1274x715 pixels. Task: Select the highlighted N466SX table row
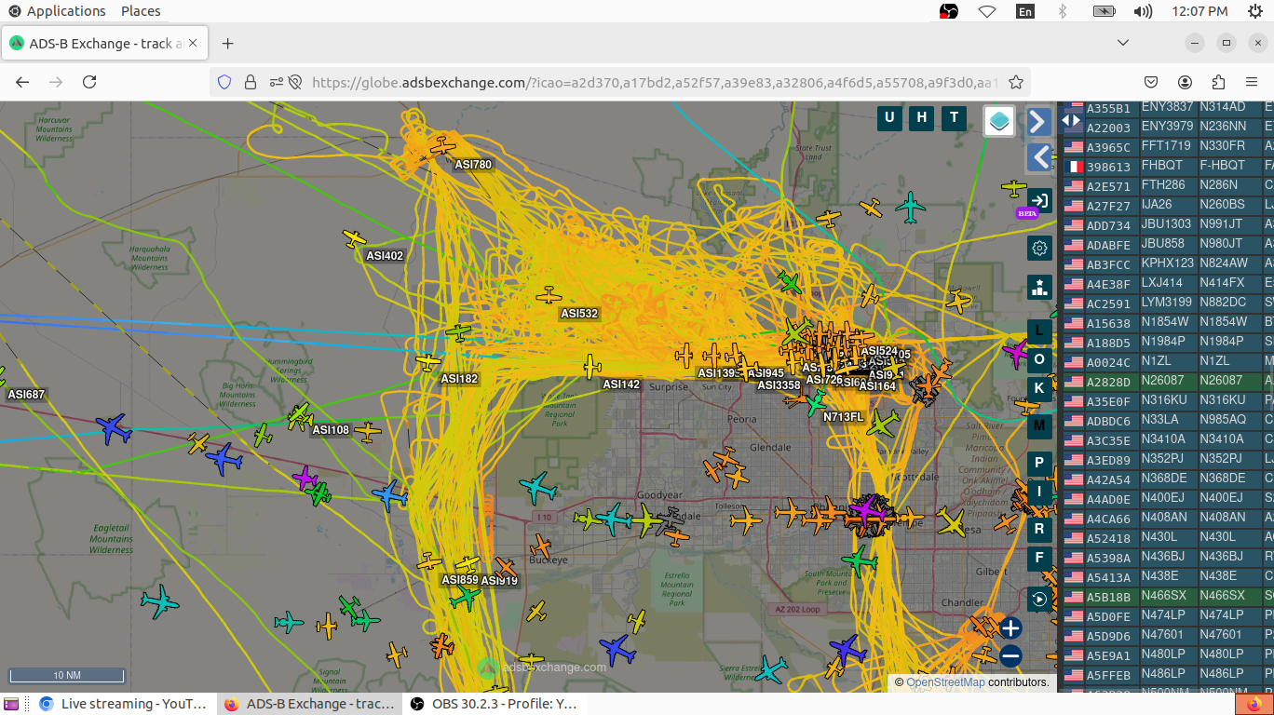pos(1168,596)
